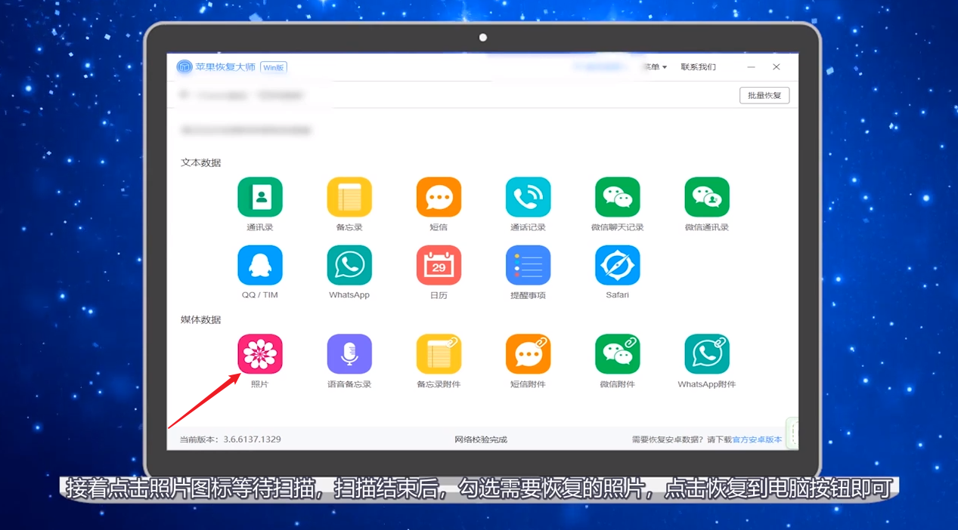Click the 苹果恢复大师 logo icon

pyautogui.click(x=184, y=67)
